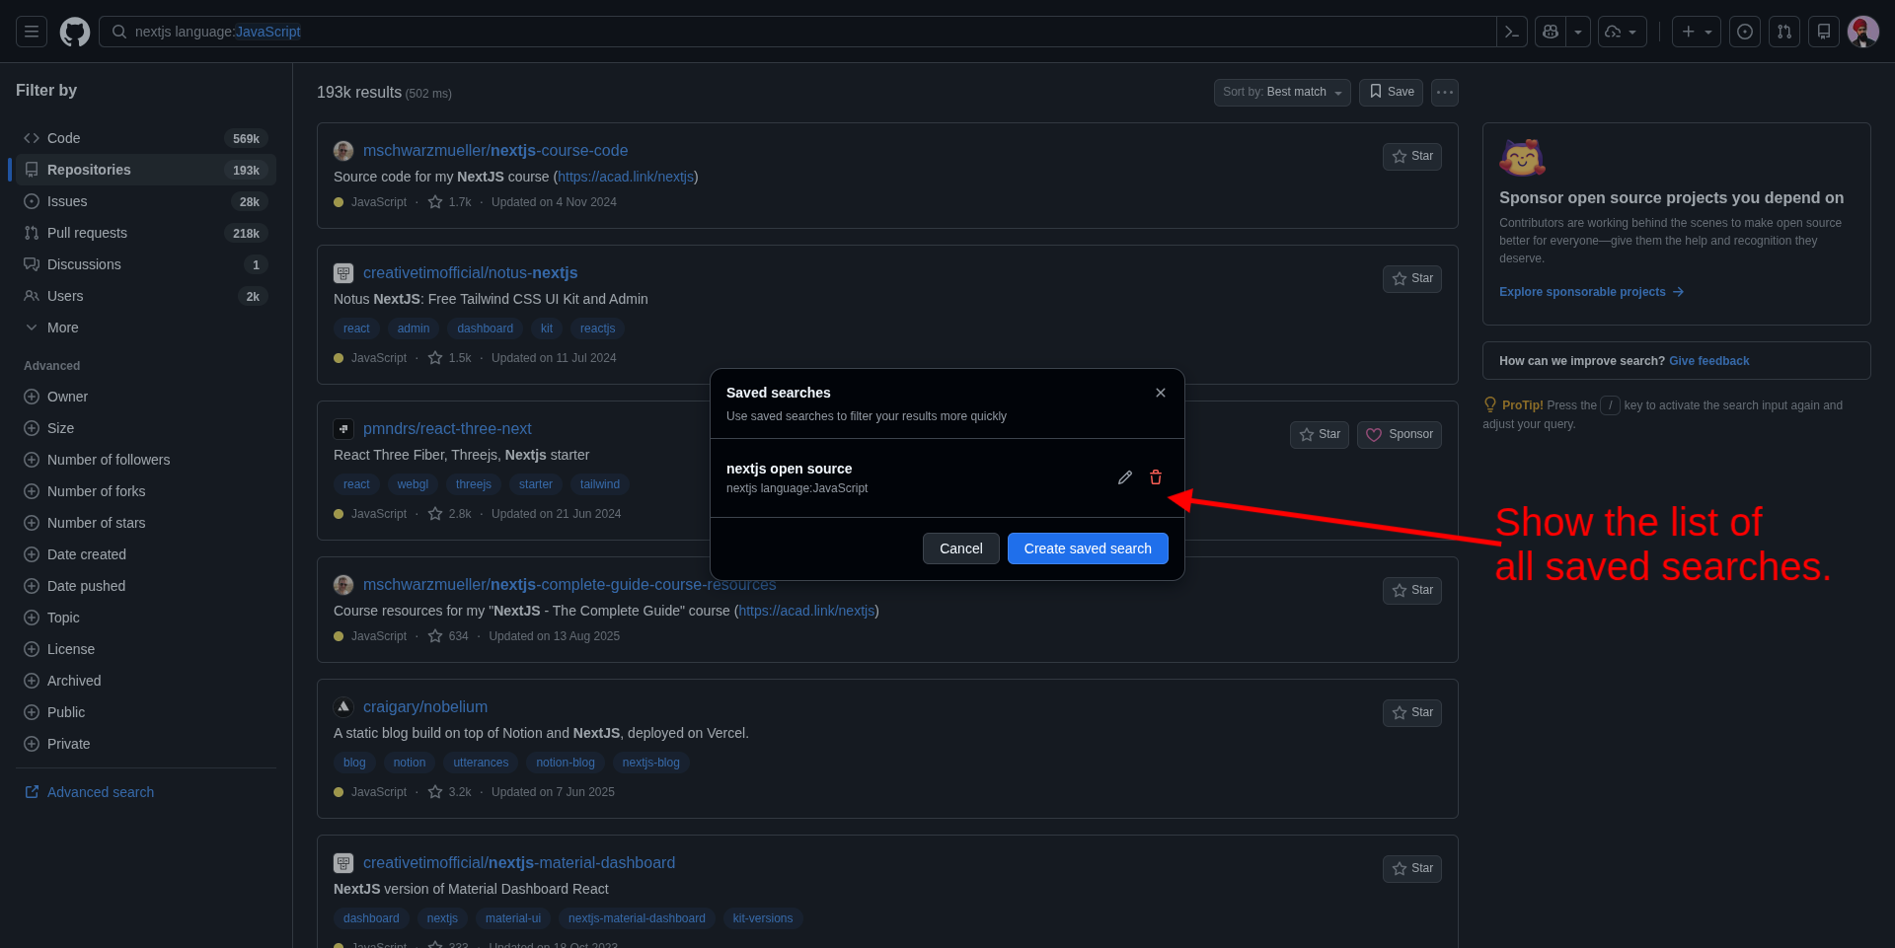Select the tailwind topic tag
Viewport: 1895px width, 948px height.
[x=600, y=484]
